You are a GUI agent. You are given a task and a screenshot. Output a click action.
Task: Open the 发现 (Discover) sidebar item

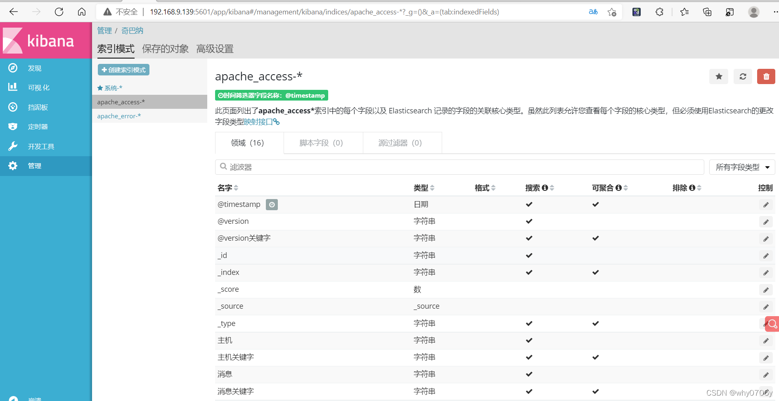[x=46, y=68]
